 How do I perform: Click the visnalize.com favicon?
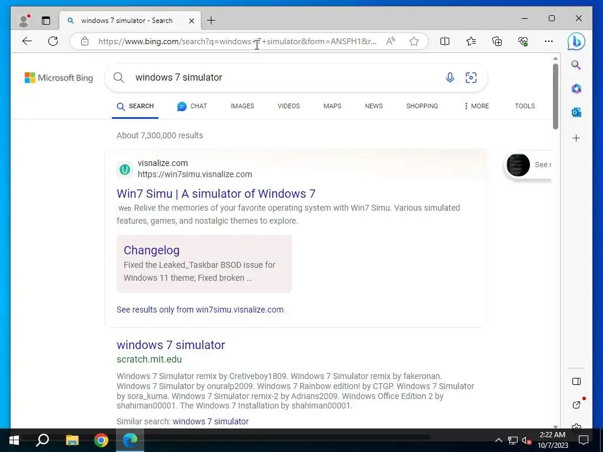click(x=125, y=169)
